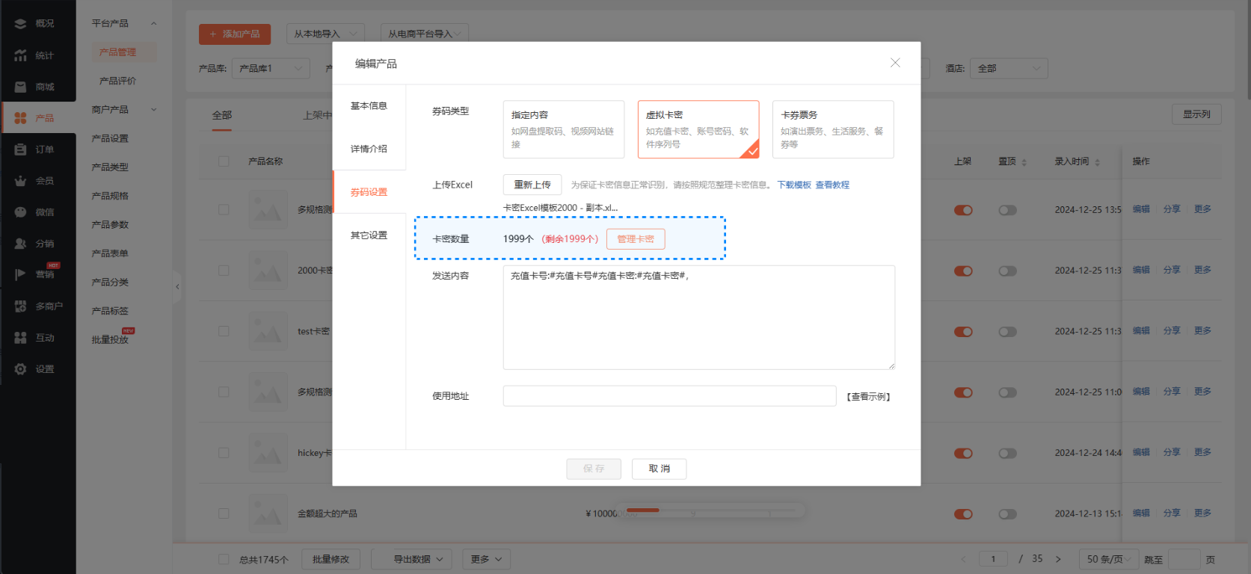Image resolution: width=1251 pixels, height=574 pixels.
Task: Toggle 上架 switch for the 2024-12-24 14:4 row
Action: coord(963,453)
